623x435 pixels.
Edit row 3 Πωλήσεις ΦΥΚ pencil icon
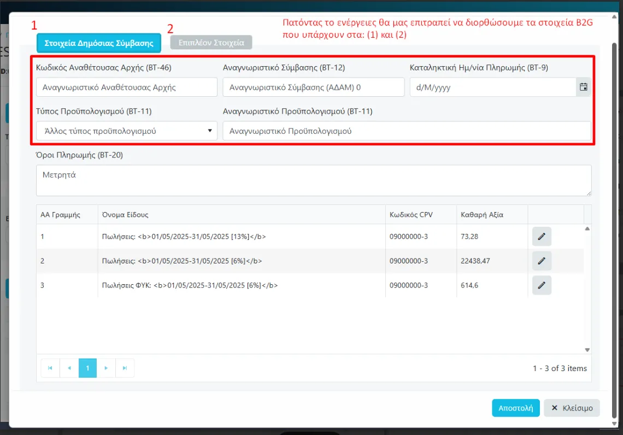pyautogui.click(x=542, y=285)
